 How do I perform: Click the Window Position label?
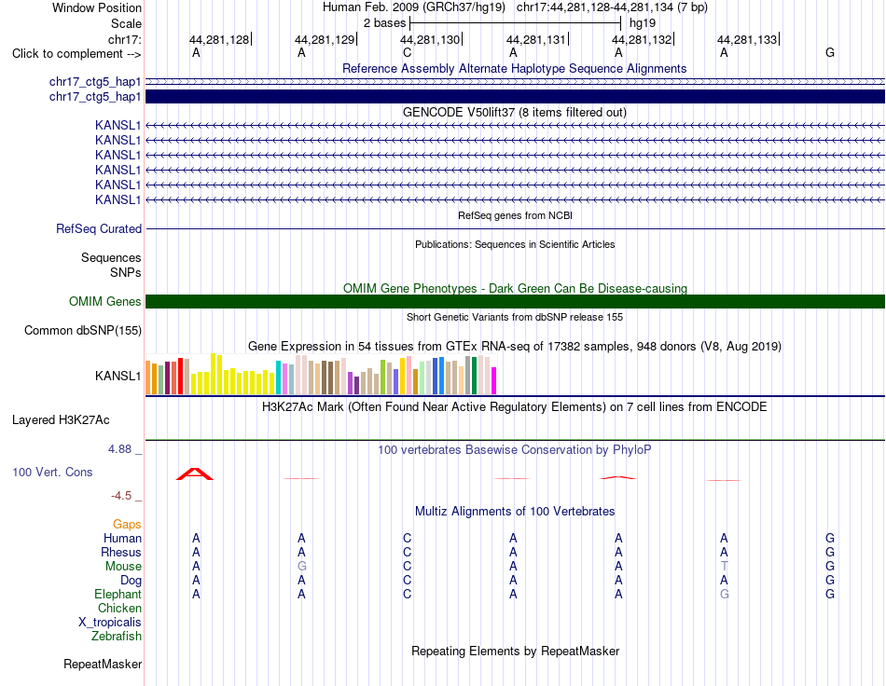point(97,7)
